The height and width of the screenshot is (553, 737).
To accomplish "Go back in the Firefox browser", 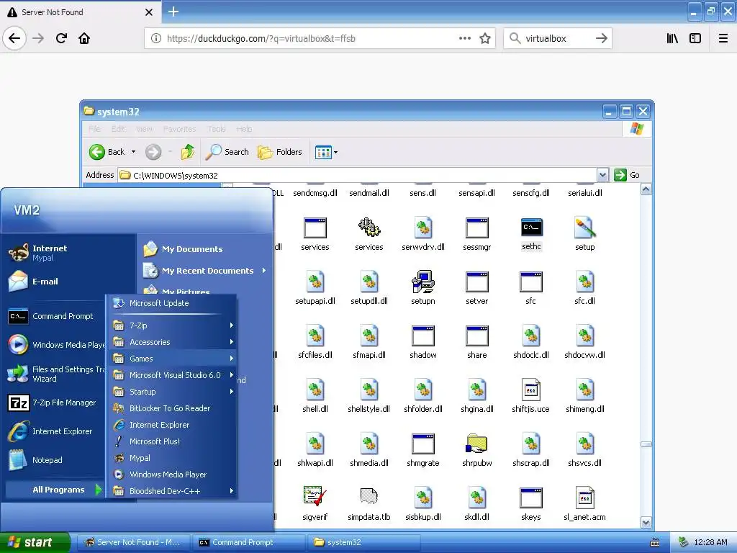I will click(x=14, y=38).
